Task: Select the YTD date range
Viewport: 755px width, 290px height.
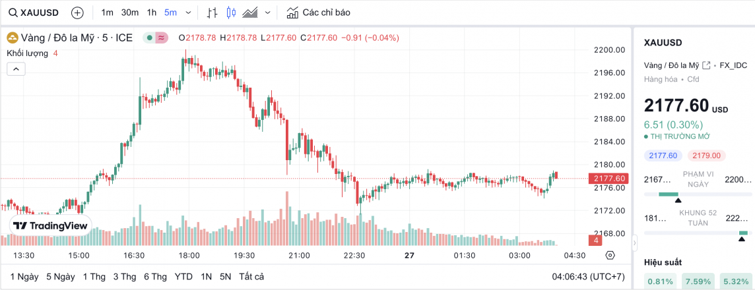Action: pyautogui.click(x=183, y=277)
